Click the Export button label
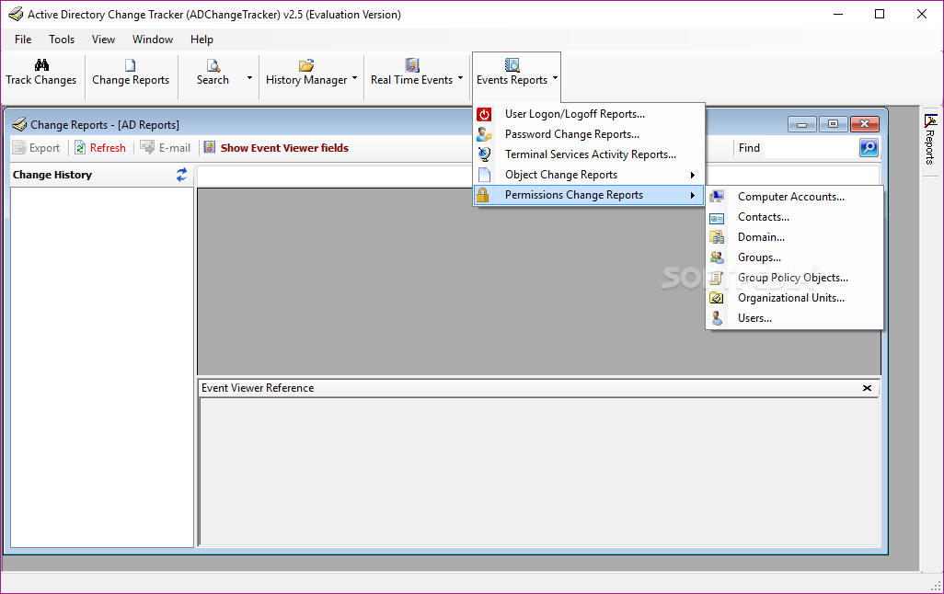 coord(44,148)
